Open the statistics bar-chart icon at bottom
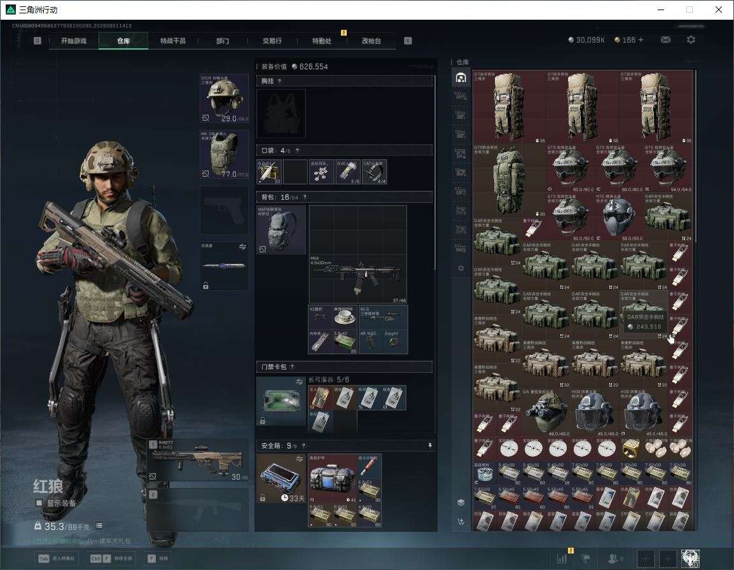 tap(562, 559)
